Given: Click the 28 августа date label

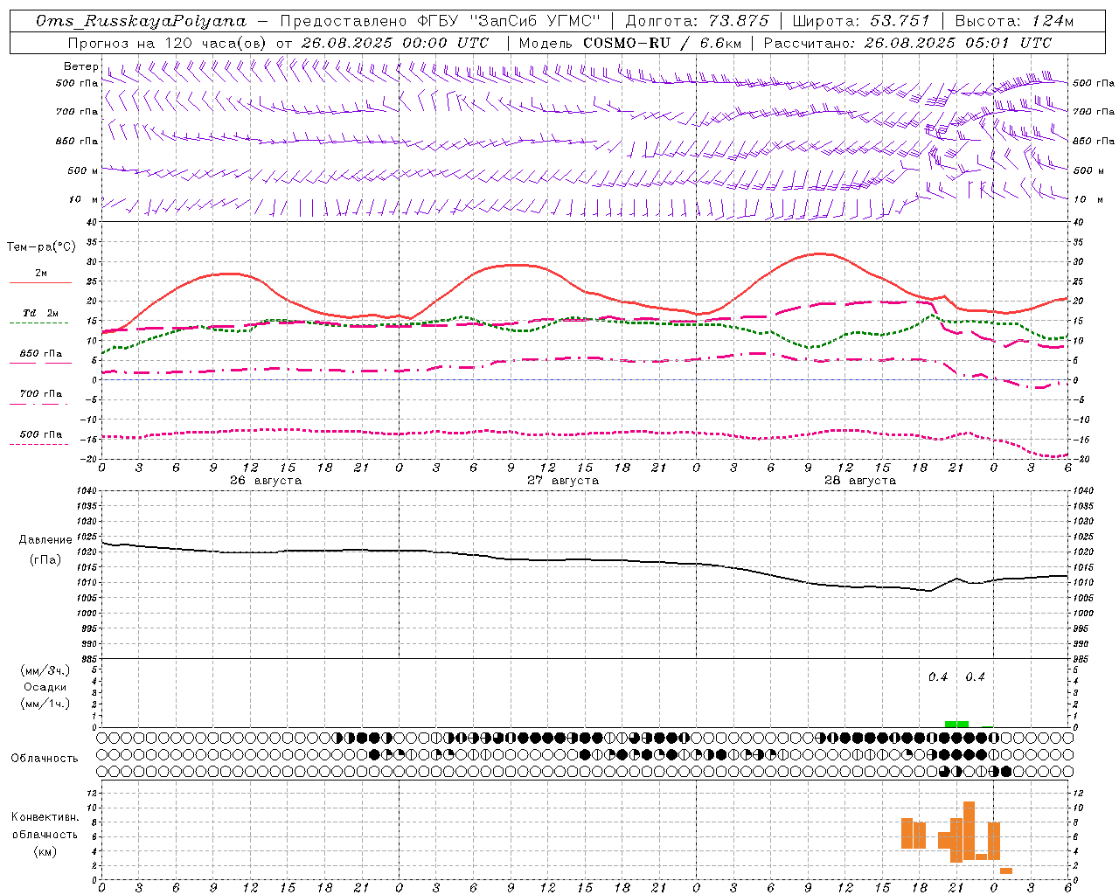Looking at the screenshot, I should 860,481.
